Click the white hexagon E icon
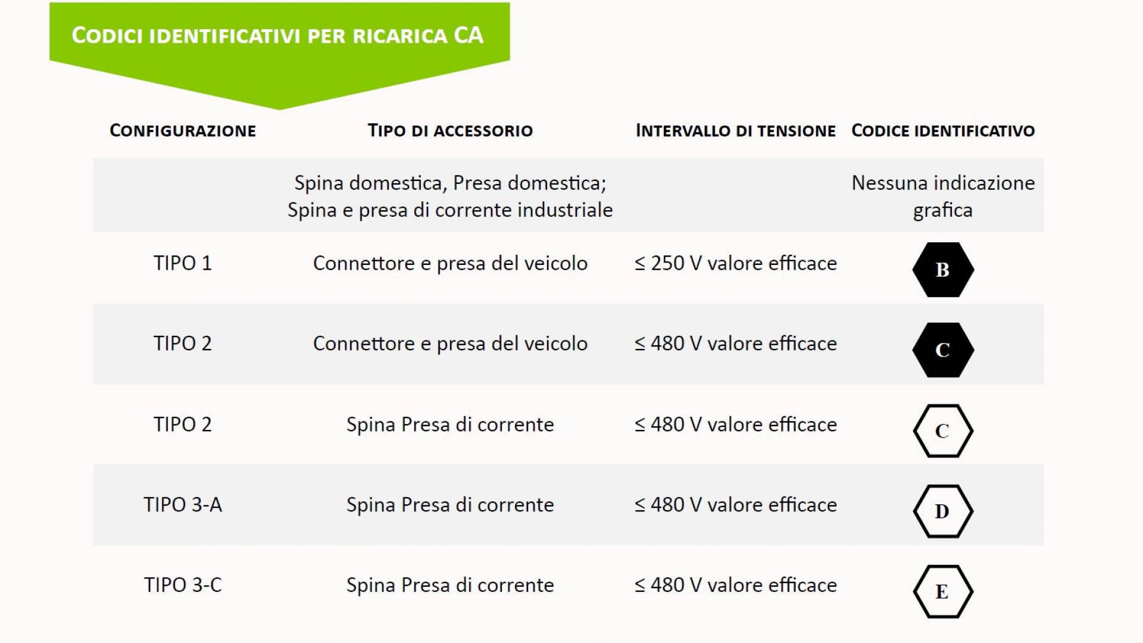1143x643 pixels. coord(943,591)
